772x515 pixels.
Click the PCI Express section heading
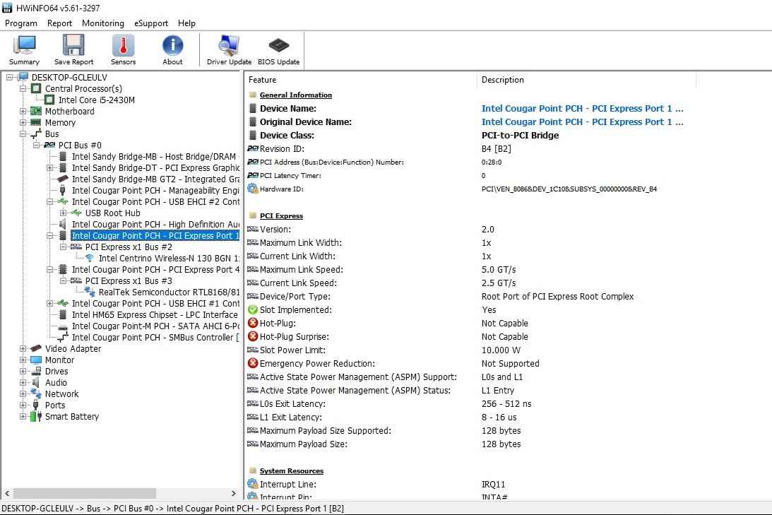coord(281,216)
